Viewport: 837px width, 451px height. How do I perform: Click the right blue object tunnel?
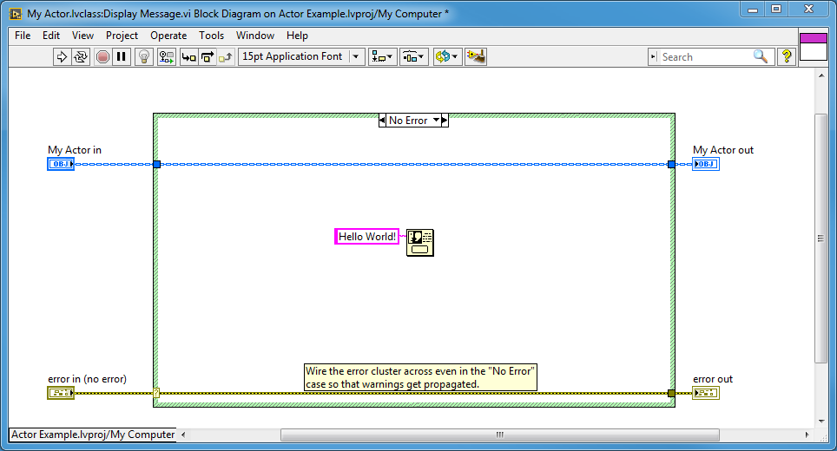click(671, 164)
